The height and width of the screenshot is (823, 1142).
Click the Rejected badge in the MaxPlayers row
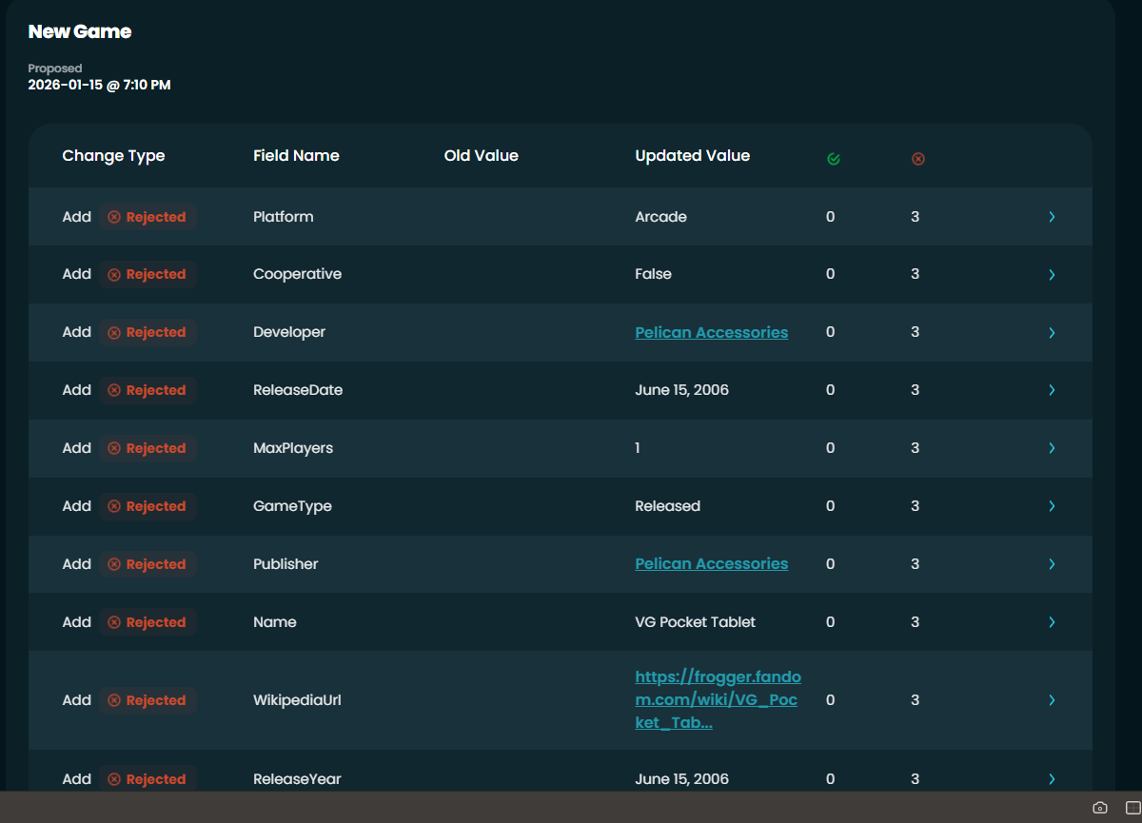[x=148, y=448]
